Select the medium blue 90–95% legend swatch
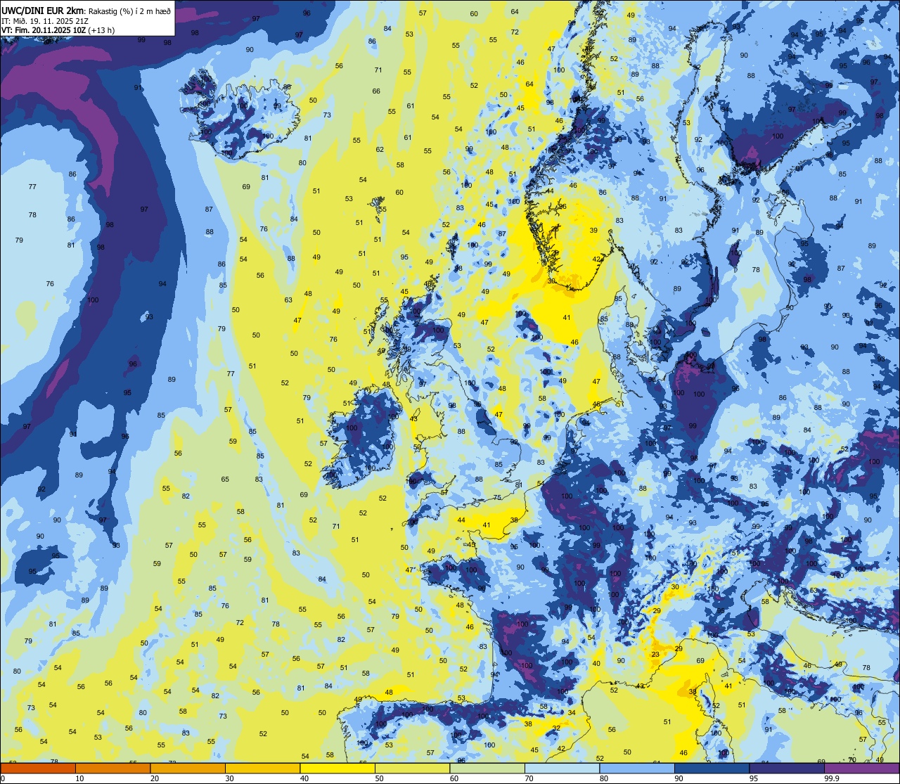The height and width of the screenshot is (784, 900). tap(712, 768)
